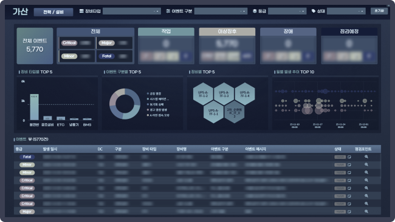Open the 이벤트 구분 dropdown
395x222 pixels.
(x=221, y=11)
